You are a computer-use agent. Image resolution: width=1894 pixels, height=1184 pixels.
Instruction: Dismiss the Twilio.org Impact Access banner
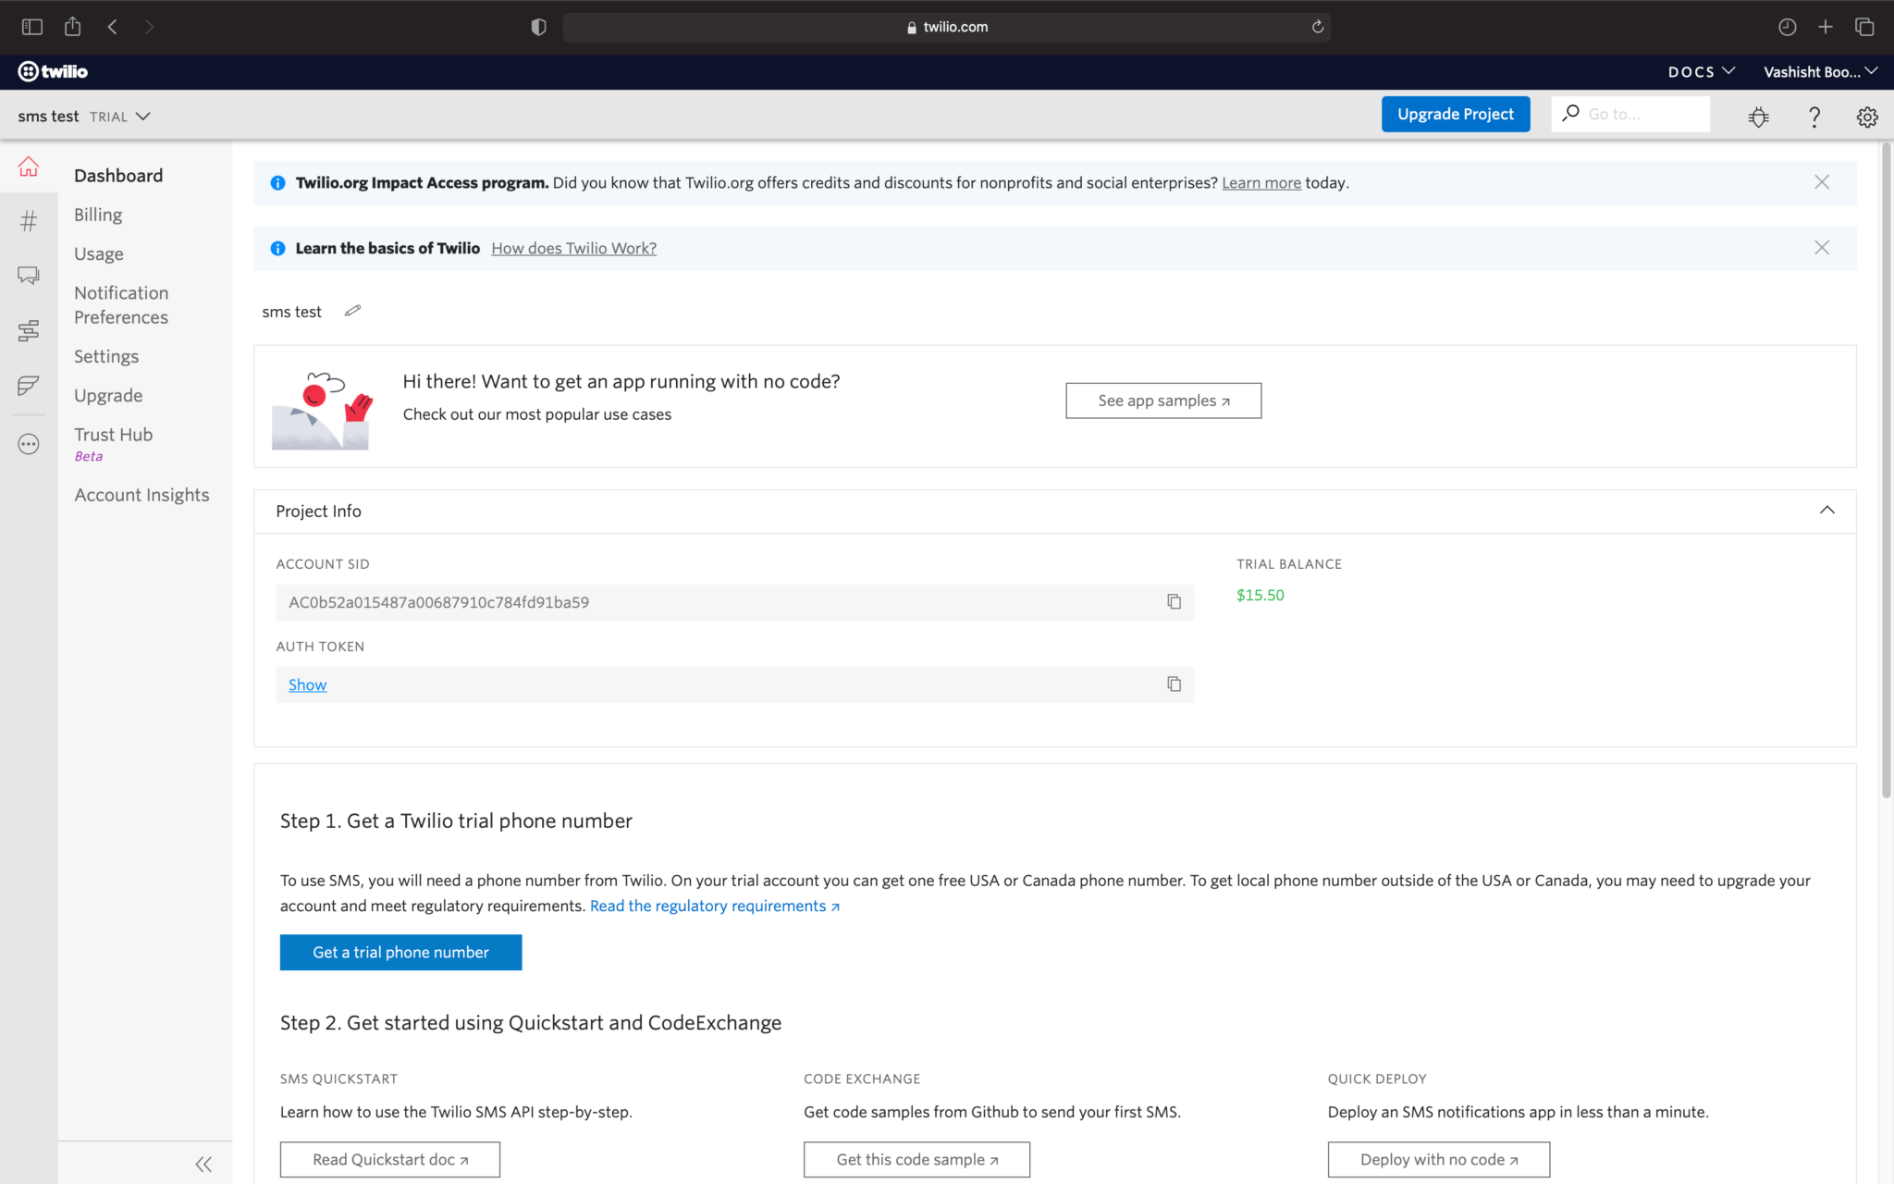(x=1821, y=182)
